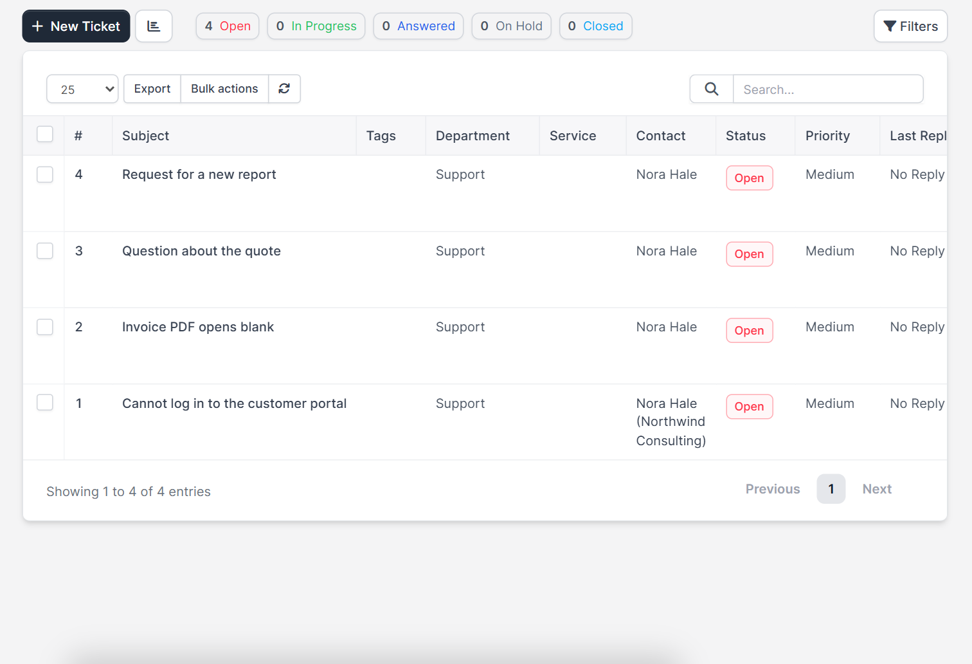Click 'Showing 1 to 4 of 4 entries'
This screenshot has height=664, width=972.
(129, 492)
